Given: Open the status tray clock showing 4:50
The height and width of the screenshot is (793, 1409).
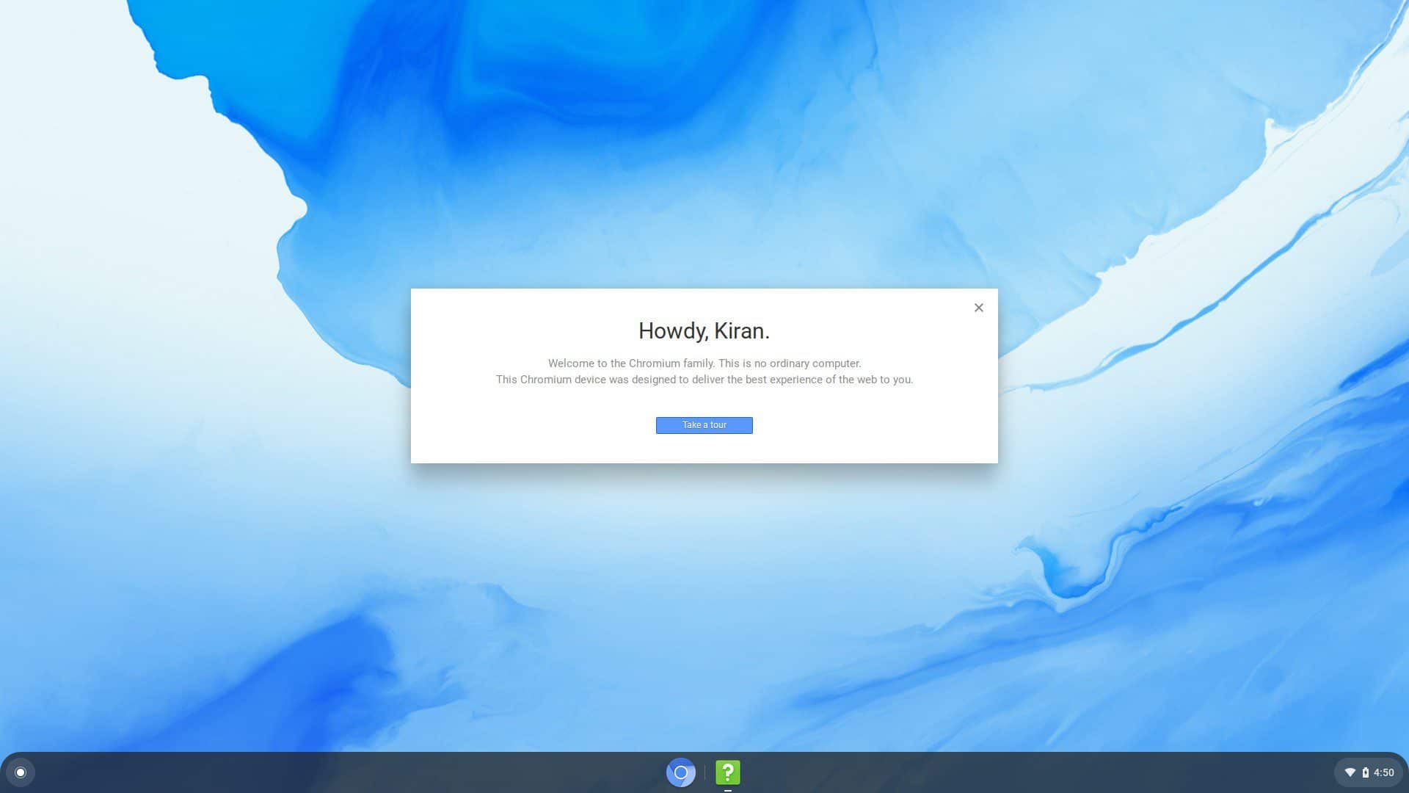Looking at the screenshot, I should (1384, 772).
